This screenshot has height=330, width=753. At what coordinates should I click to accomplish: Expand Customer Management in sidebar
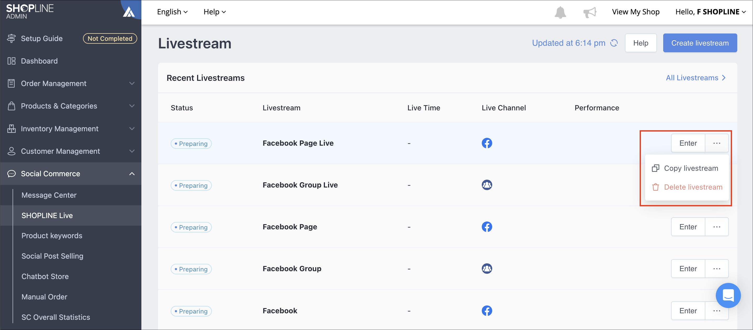pos(71,151)
